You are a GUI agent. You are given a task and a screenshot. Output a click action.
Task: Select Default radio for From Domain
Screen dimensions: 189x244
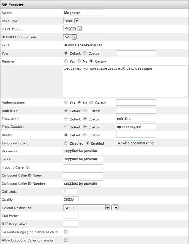(x=66, y=127)
